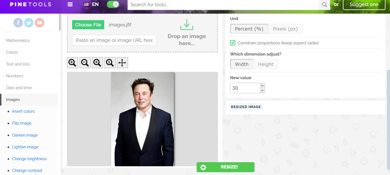Open the EN language selector
390x175 pixels.
click(x=91, y=4)
